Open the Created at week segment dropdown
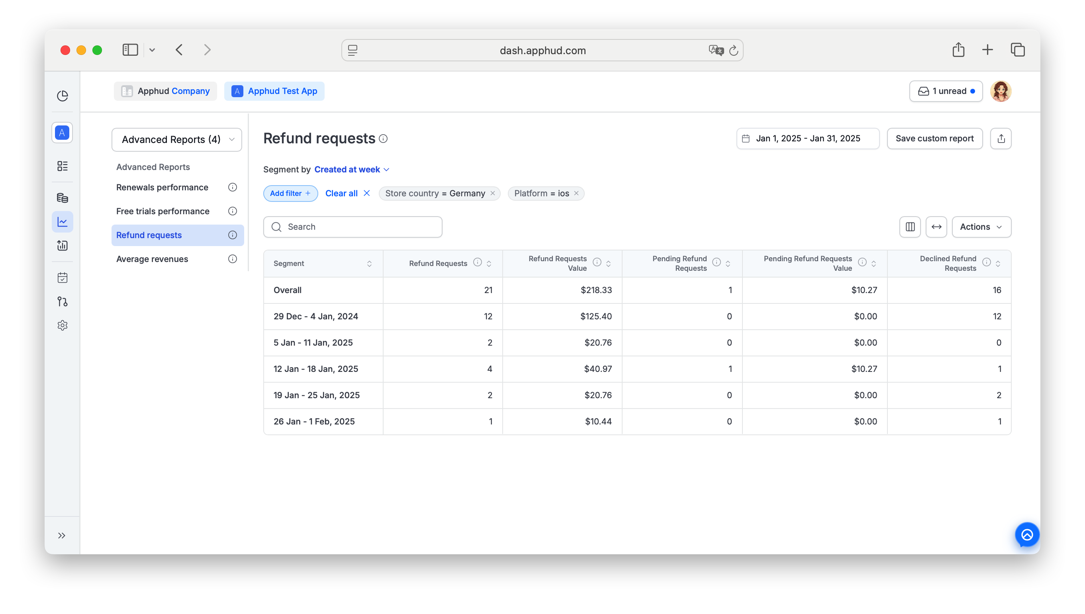This screenshot has height=614, width=1085. (351, 170)
